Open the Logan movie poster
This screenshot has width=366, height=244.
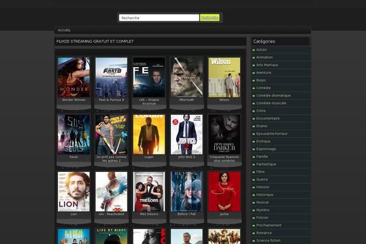point(149,134)
